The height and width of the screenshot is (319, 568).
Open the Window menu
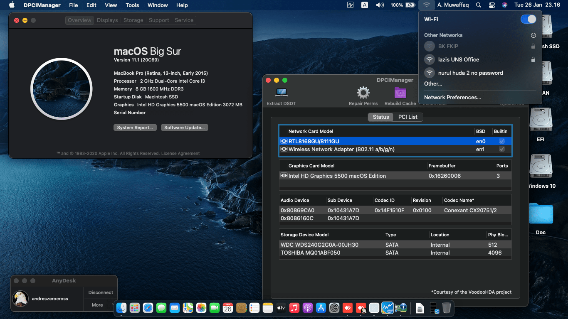click(x=158, y=5)
